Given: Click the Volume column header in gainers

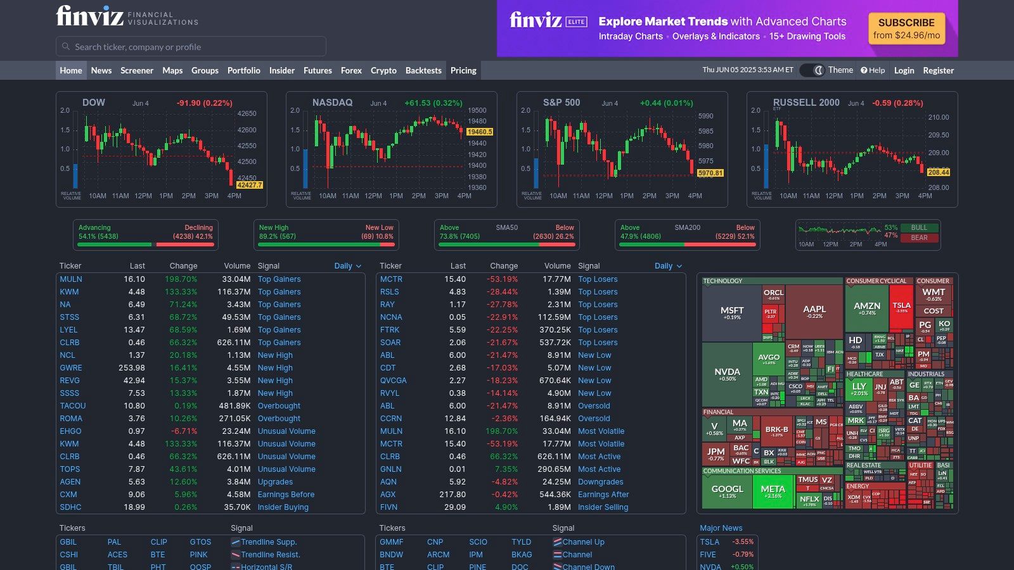Looking at the screenshot, I should (x=237, y=266).
